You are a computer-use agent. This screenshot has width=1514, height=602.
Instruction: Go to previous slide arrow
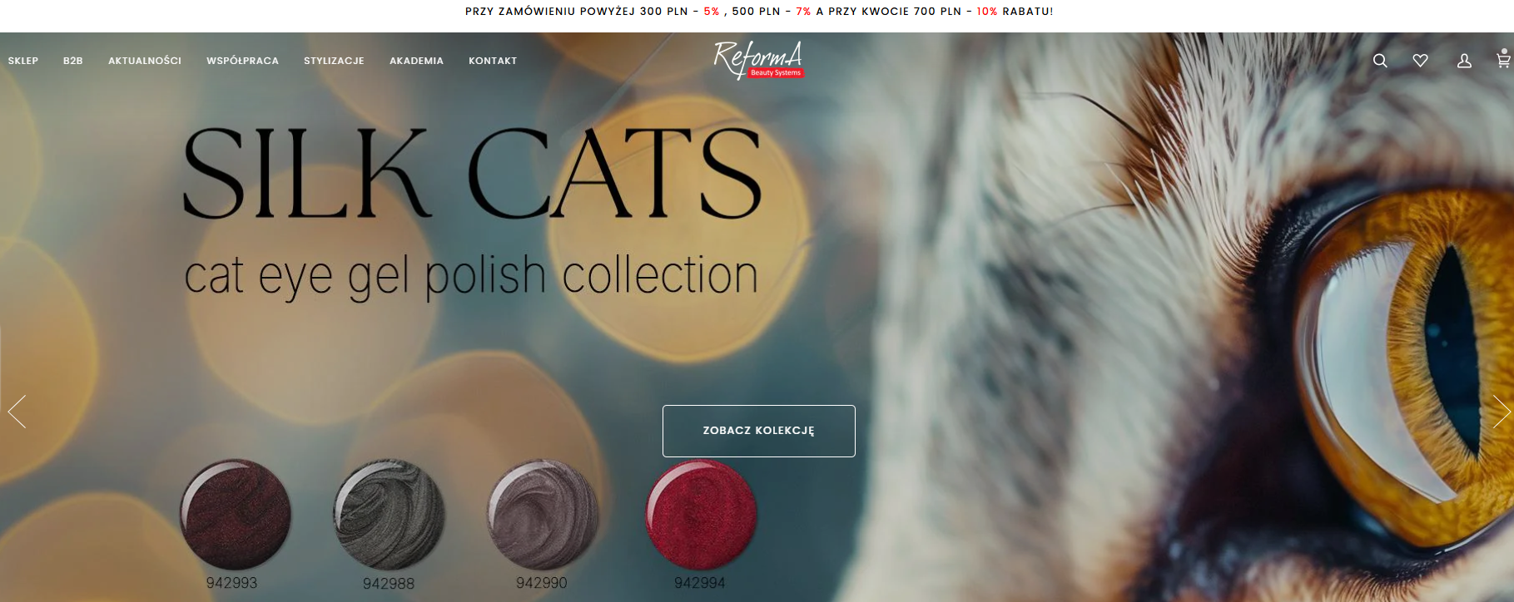[17, 412]
